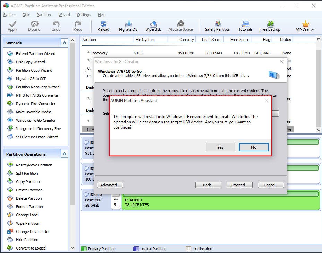Click the Disk 3 Basic MBR block
The width and height of the screenshot is (322, 253).
[96, 200]
